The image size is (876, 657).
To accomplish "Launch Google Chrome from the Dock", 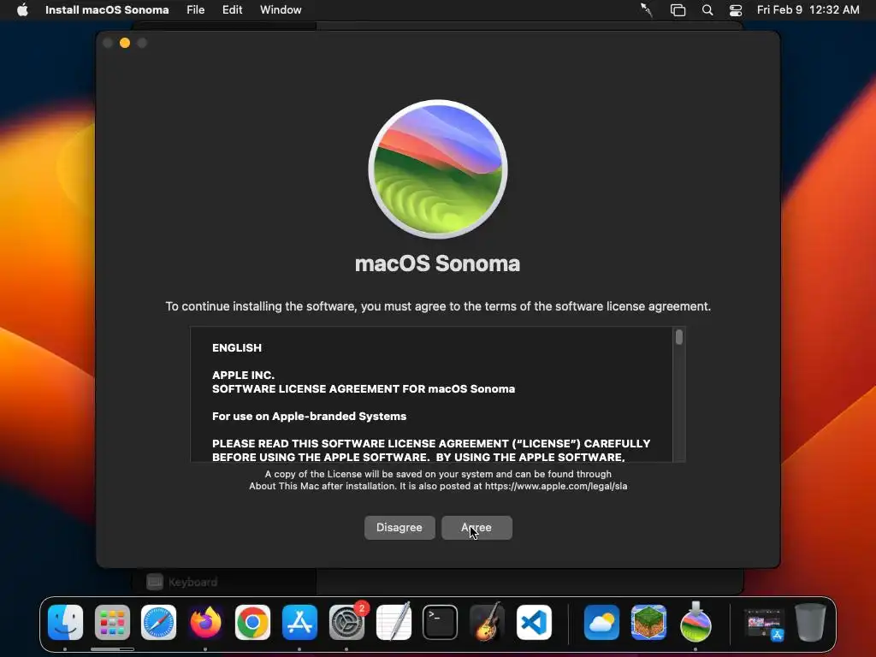I will point(252,622).
